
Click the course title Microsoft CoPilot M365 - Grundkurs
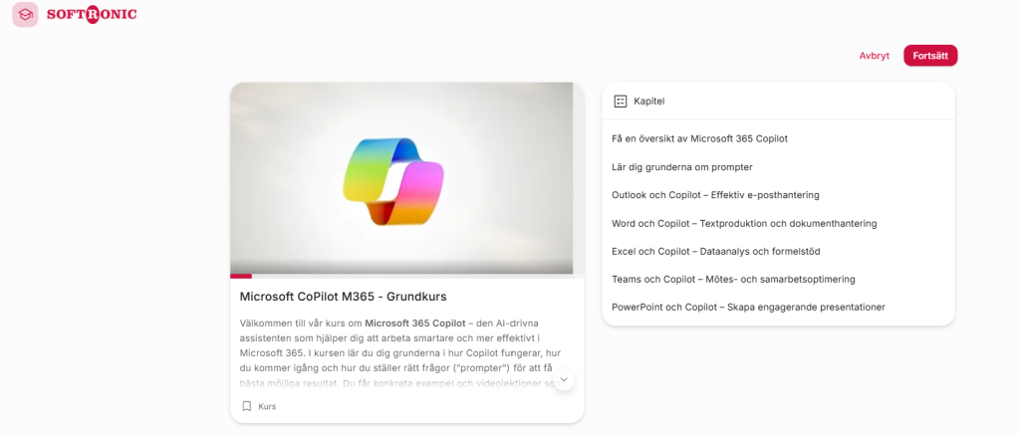343,297
